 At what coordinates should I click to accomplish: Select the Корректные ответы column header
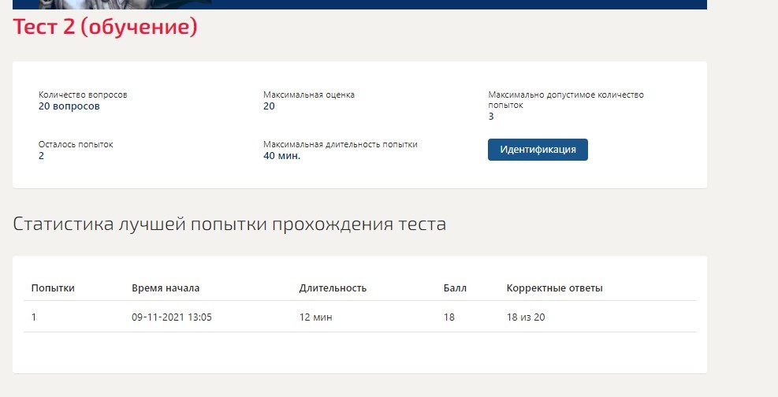pyautogui.click(x=554, y=288)
